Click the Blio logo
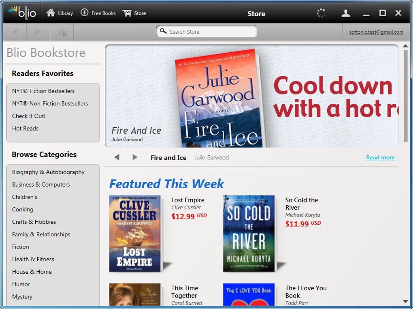This screenshot has width=413, height=309. tap(22, 13)
